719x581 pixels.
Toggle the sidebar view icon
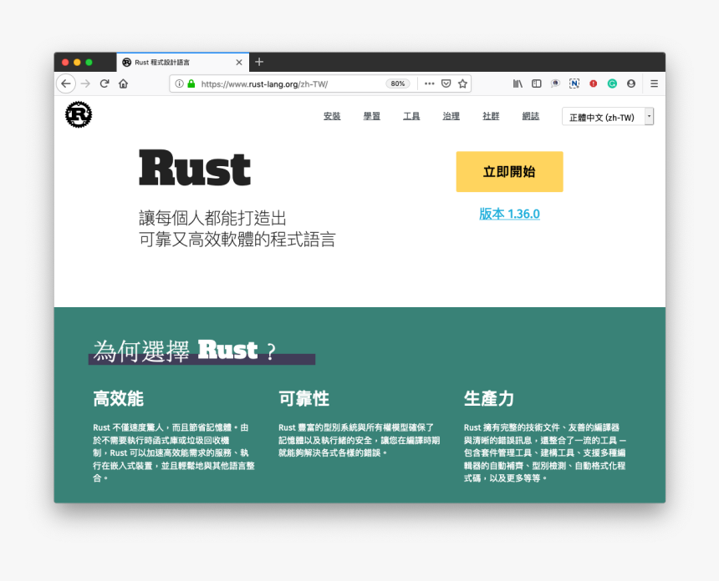pos(537,83)
